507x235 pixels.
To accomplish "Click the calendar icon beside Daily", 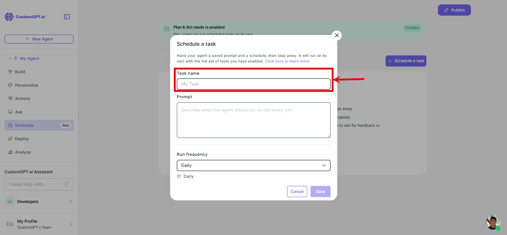I will coord(179,176).
